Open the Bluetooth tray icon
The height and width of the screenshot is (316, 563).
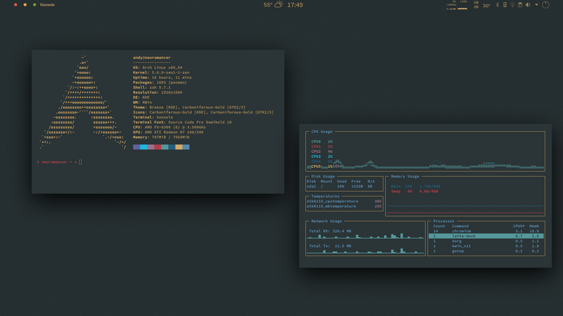pos(497,5)
